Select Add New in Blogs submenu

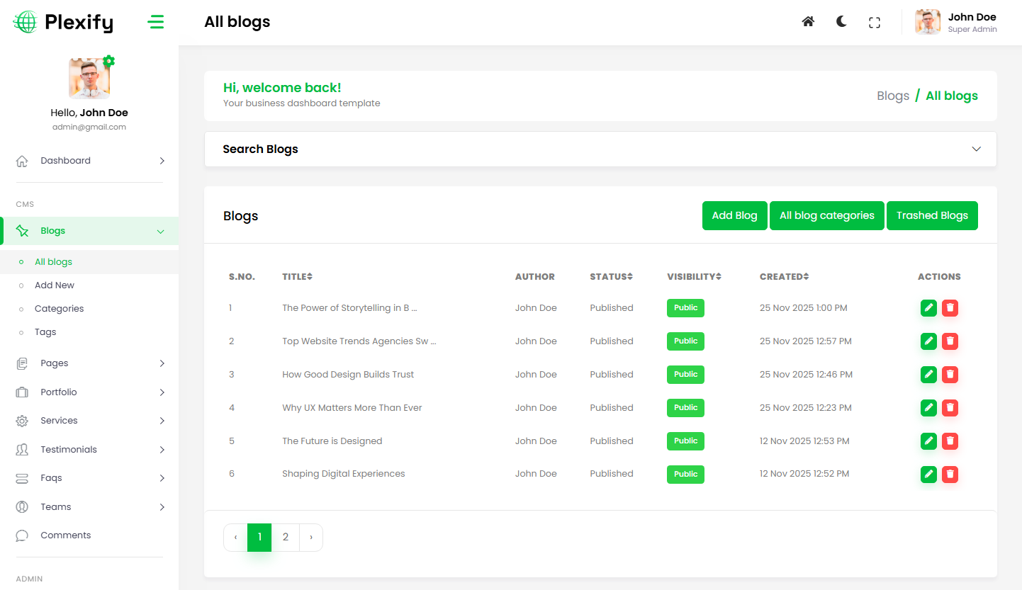tap(55, 285)
